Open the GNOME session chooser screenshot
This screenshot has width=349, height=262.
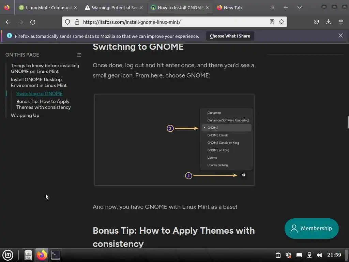(174, 140)
